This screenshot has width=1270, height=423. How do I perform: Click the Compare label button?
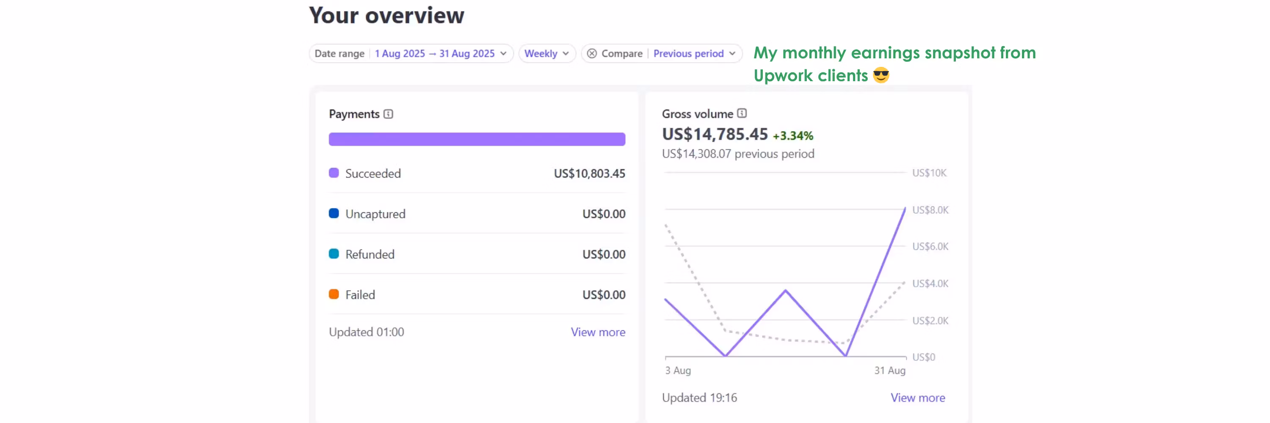pos(621,54)
